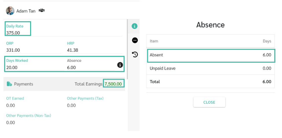
Task: Select the Absent row in Absence table
Action: [x=210, y=55]
